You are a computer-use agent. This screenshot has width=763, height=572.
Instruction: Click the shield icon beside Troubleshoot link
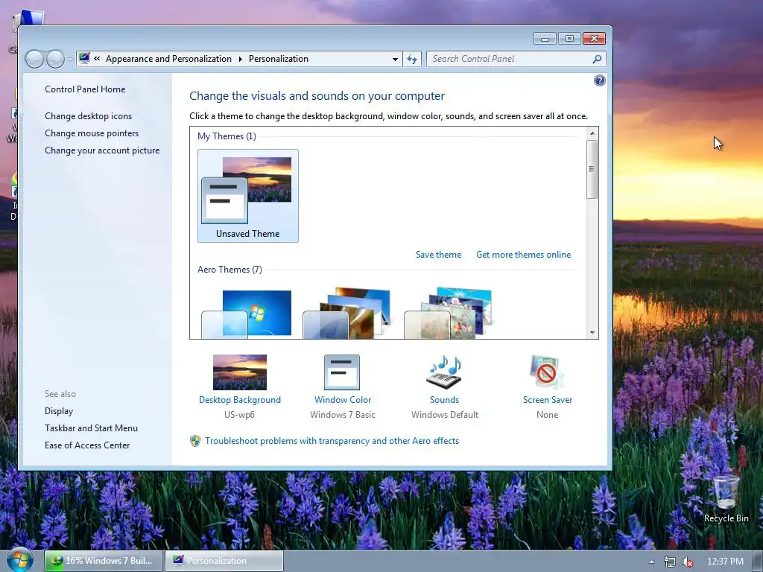[x=195, y=441]
